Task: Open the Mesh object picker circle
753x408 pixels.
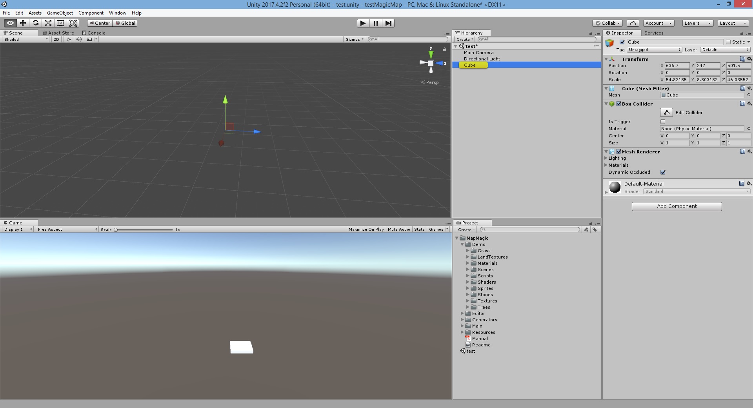Action: click(749, 95)
